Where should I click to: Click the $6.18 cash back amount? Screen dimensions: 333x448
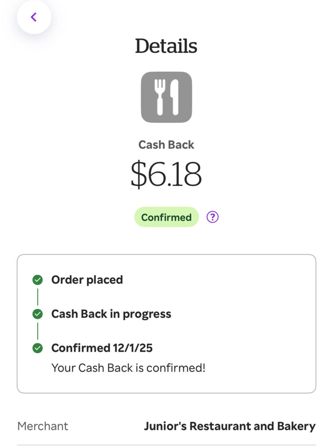(x=166, y=174)
